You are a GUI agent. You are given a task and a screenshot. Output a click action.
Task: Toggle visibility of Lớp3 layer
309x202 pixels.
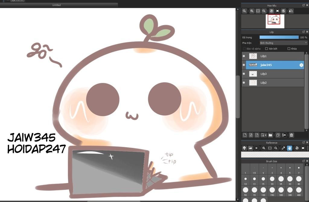(x=244, y=74)
